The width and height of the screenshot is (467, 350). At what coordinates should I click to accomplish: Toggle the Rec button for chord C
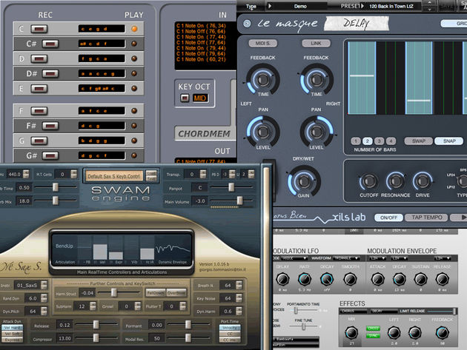[39, 29]
